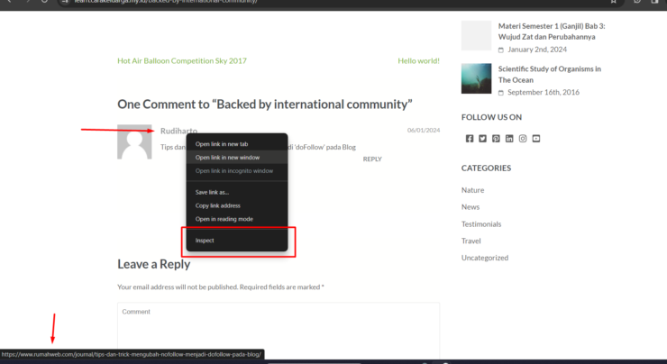
Task: Reply to Rudiharto's comment
Action: 372,159
